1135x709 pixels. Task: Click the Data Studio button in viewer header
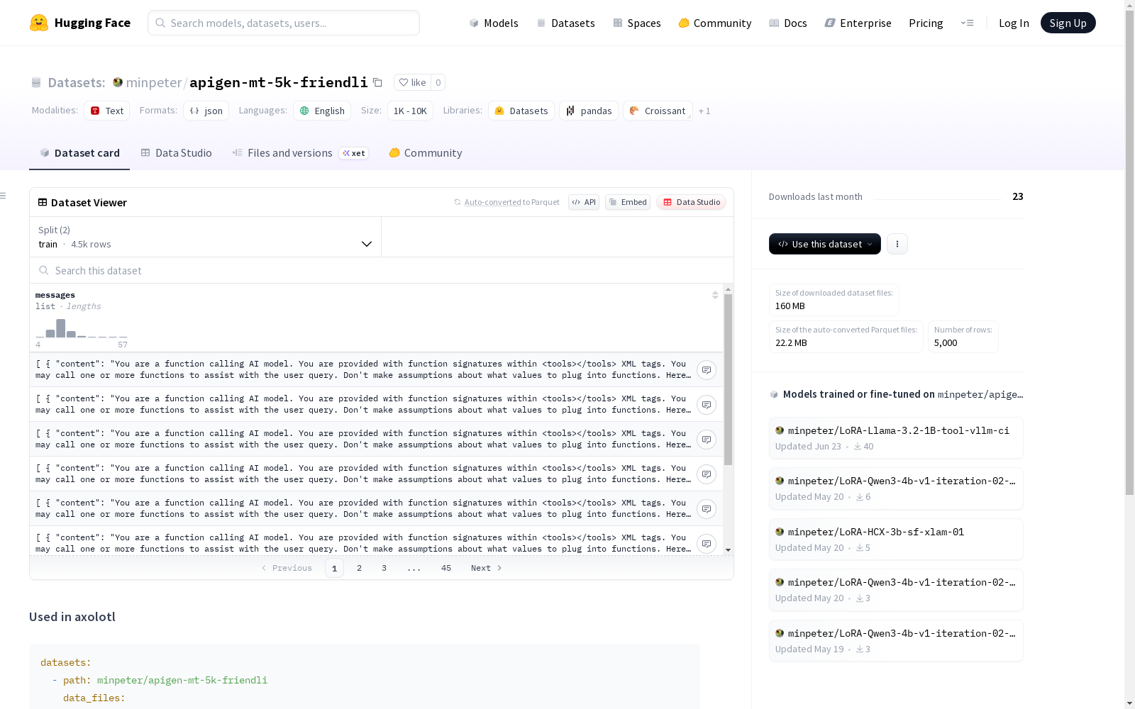(x=691, y=202)
